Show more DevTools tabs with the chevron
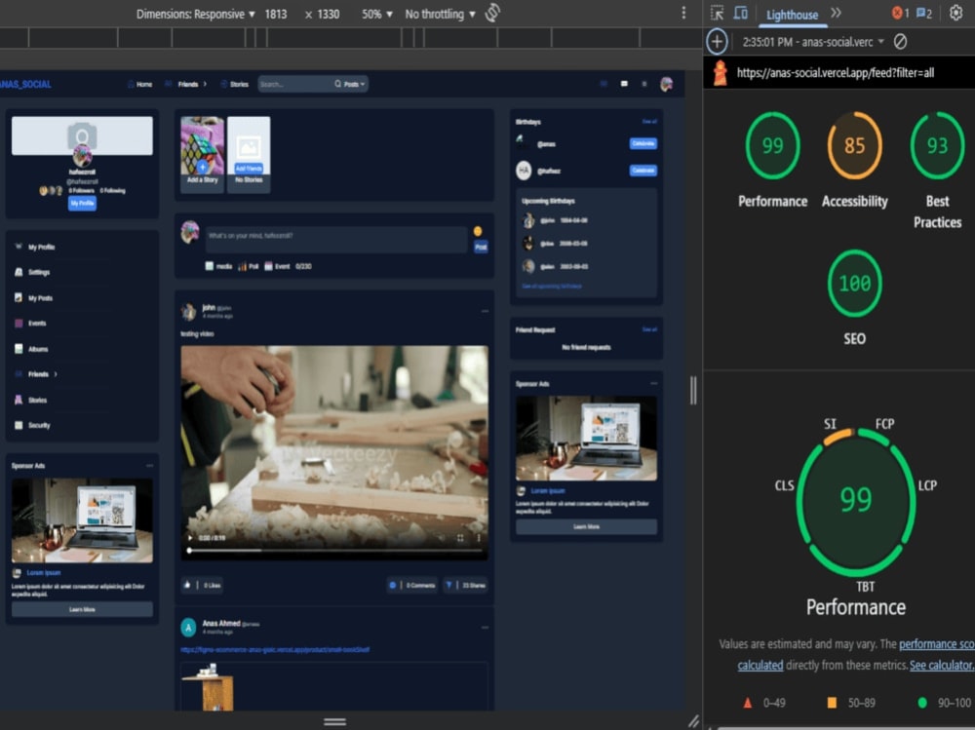975x730 pixels. click(x=836, y=13)
